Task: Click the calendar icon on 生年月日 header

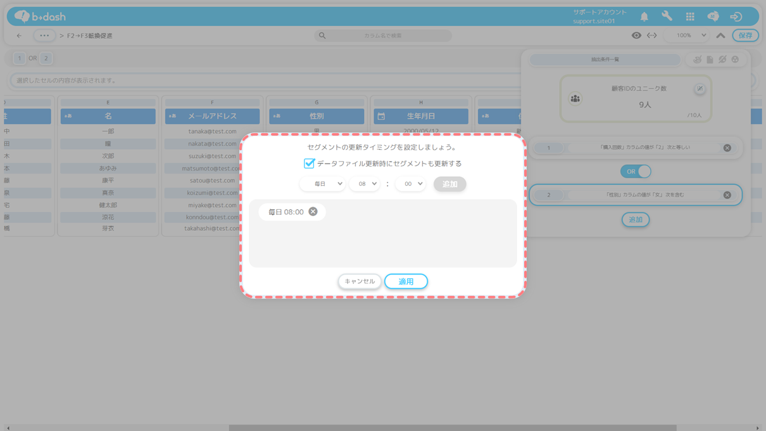Action: (381, 117)
